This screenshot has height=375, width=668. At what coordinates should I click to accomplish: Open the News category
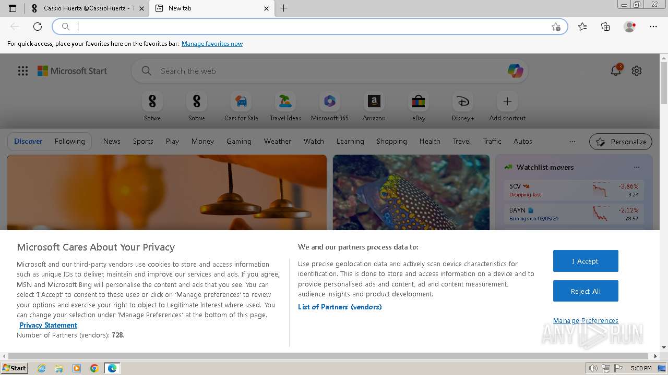112,141
